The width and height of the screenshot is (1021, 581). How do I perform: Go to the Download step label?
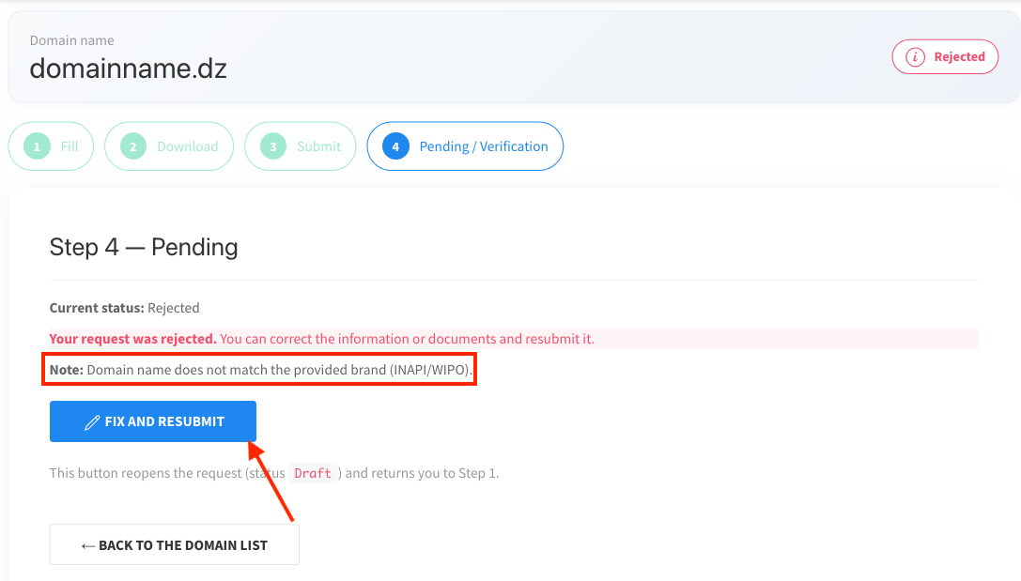pos(187,146)
